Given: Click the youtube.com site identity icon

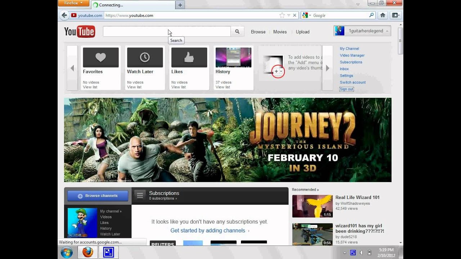Looking at the screenshot, I should tap(86, 15).
